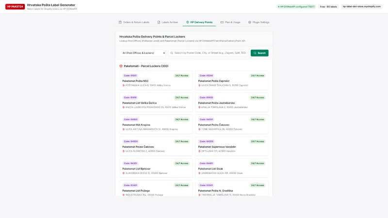Click the pin icon next to TOME MASARYKA 28
Screen dimensions: 388x218
pyautogui.click(x=199, y=129)
